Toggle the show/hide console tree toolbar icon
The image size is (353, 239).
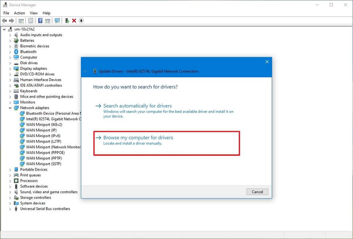point(21,21)
